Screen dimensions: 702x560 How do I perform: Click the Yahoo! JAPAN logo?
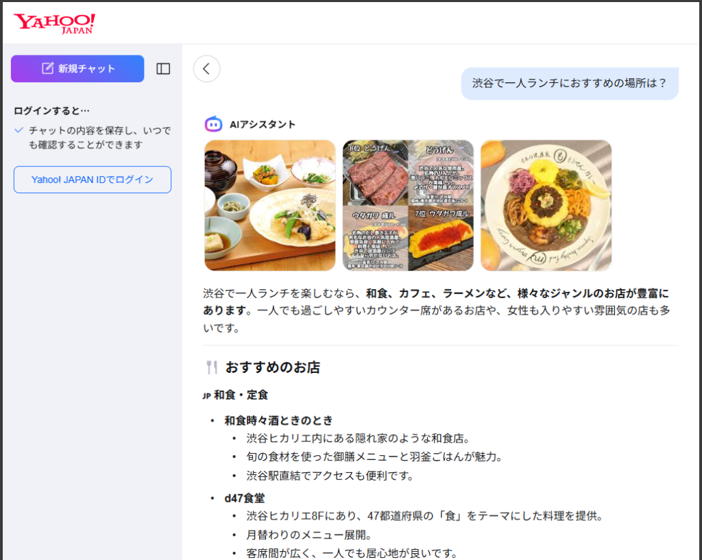(54, 23)
